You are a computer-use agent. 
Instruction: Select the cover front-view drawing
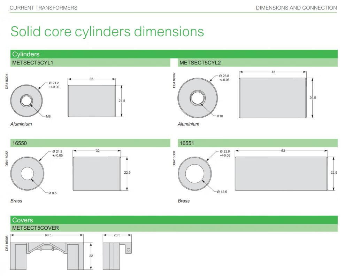point(47,256)
